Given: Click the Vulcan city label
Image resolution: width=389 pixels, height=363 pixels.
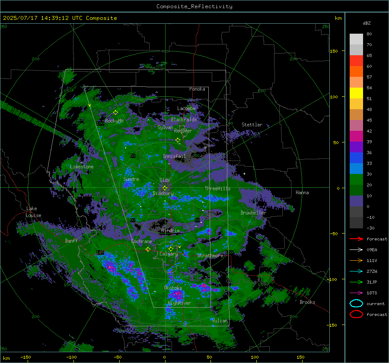Looking at the screenshot, I should coord(220,321).
